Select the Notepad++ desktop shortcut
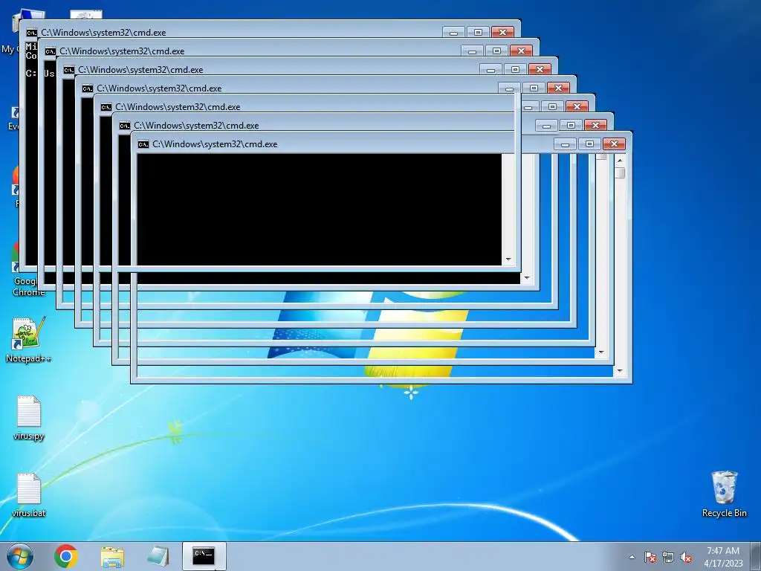The image size is (761, 571). (x=28, y=340)
